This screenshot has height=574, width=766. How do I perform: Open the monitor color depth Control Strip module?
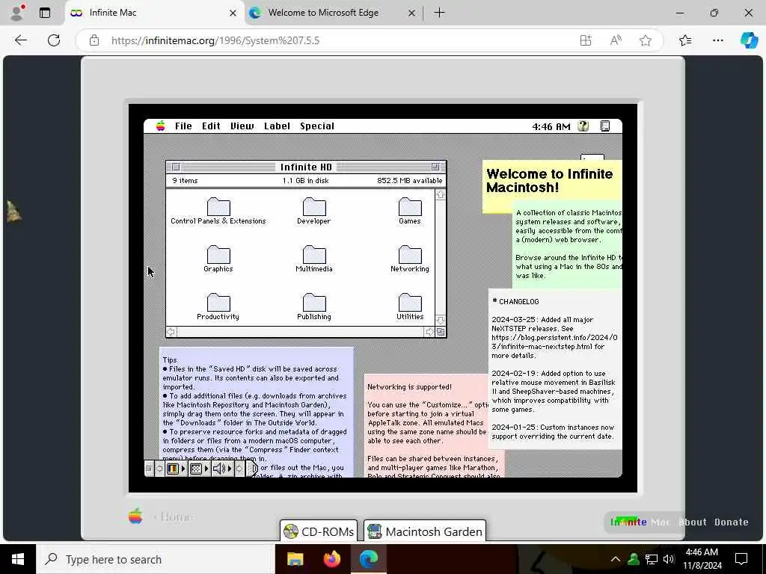tap(176, 469)
